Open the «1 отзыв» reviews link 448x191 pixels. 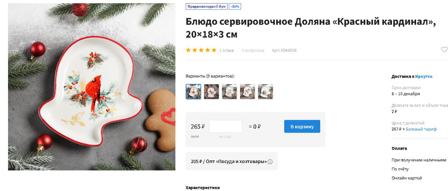(x=226, y=50)
